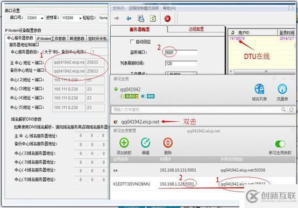Viewport: 298px width, 208px height.
Task: Select the K1EDTT3IEVNOBMU mapping row
Action: [203, 184]
